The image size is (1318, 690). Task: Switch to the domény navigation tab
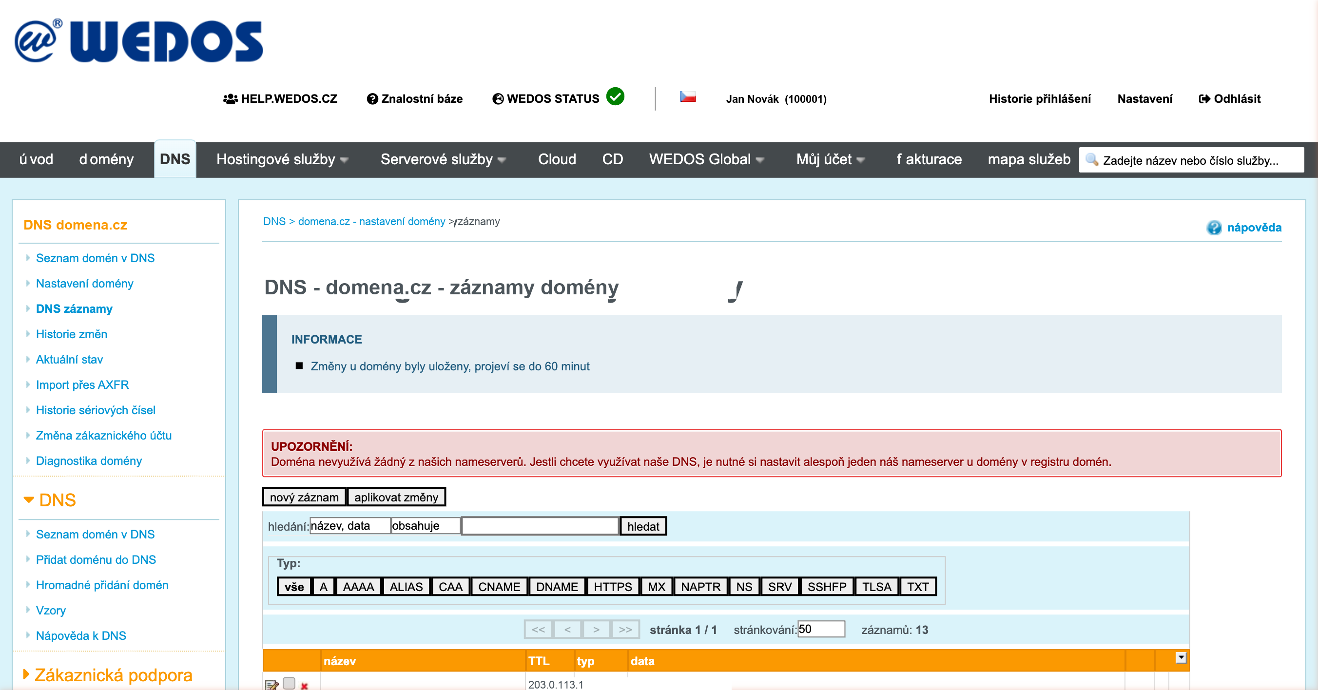[x=106, y=159]
